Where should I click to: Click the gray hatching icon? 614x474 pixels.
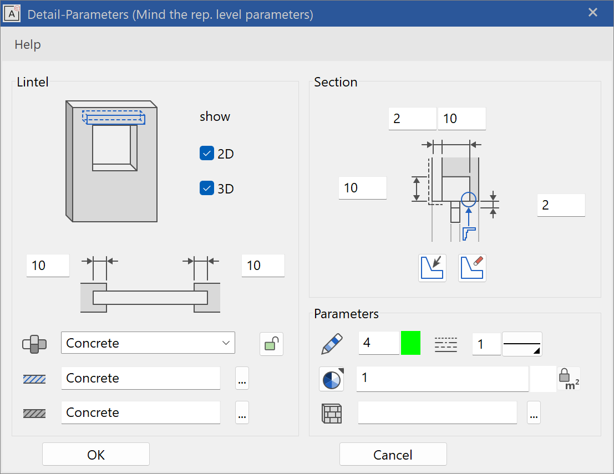coord(34,414)
